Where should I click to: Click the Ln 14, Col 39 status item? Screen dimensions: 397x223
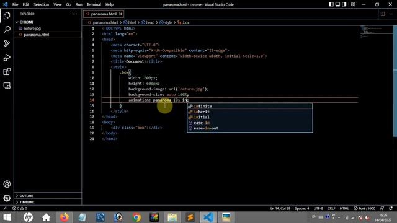[280, 208]
